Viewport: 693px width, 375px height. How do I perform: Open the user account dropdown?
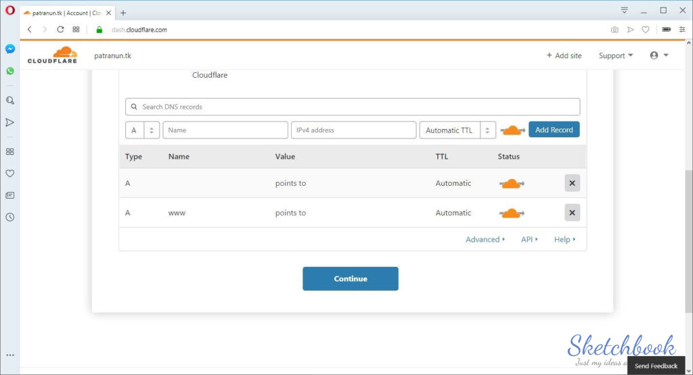point(659,55)
